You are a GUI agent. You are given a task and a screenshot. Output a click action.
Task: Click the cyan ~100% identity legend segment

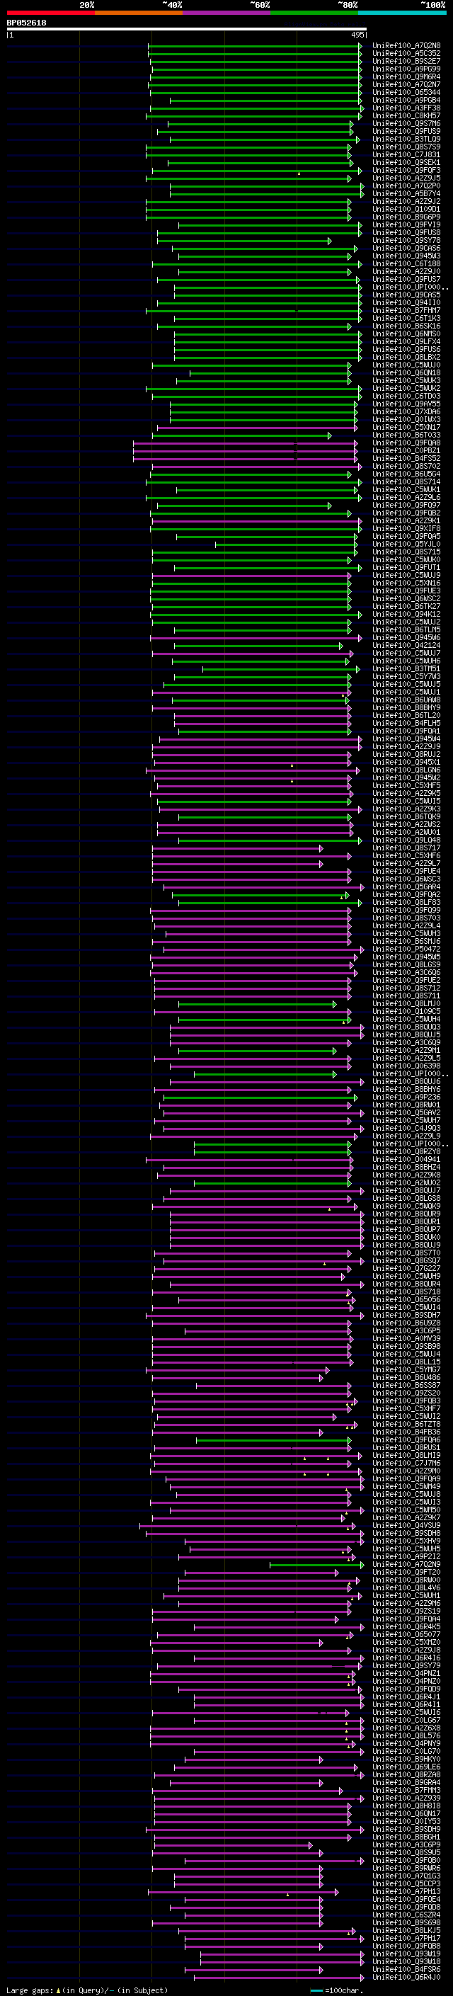tap(402, 13)
